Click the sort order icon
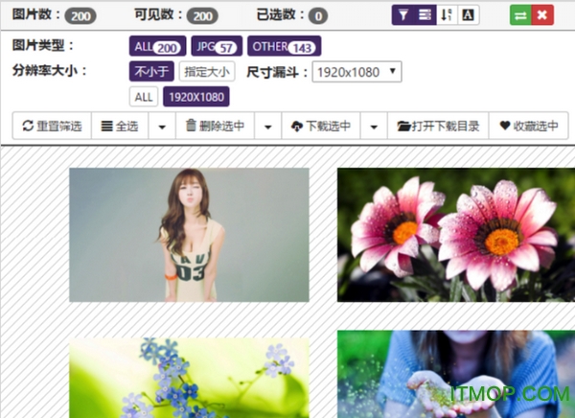Viewport: 575px width, 418px height. pos(447,15)
